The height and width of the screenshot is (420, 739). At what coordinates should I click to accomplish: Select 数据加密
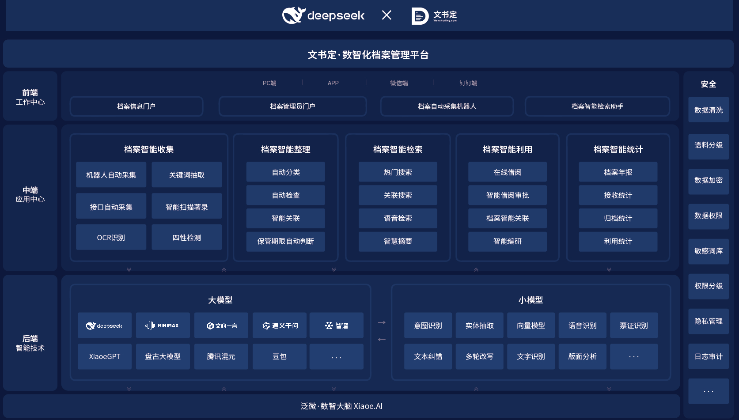pyautogui.click(x=709, y=181)
